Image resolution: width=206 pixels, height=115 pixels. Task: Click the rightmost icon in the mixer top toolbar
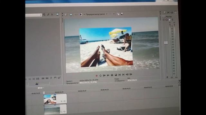pos(175,12)
